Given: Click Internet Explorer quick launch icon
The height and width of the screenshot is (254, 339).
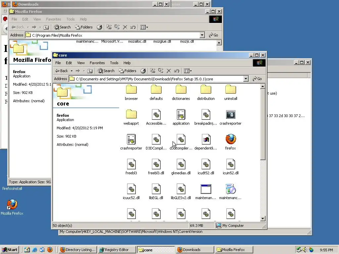Looking at the screenshot, I should [34, 250].
